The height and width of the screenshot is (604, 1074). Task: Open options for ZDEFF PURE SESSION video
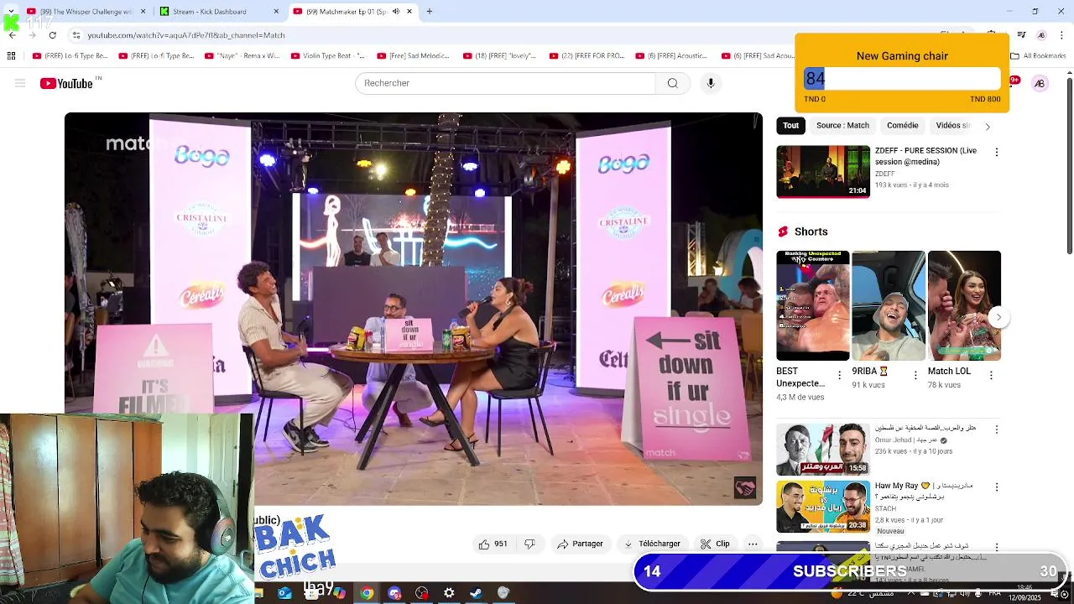click(997, 153)
